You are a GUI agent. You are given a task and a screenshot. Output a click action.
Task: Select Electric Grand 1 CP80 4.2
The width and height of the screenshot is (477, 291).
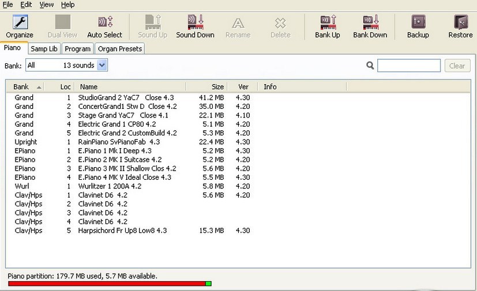(x=117, y=124)
